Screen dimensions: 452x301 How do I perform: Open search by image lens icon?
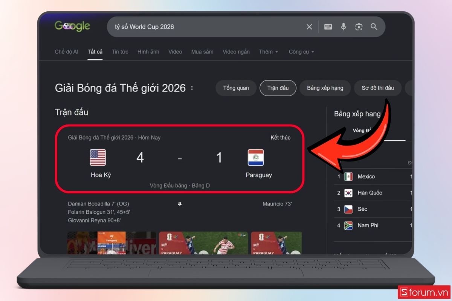359,27
